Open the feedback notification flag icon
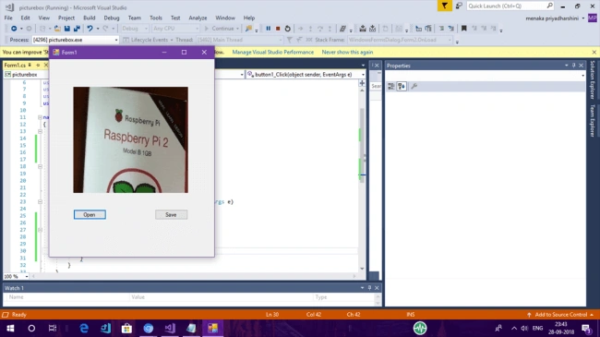Screen dimensions: 600x337 pos(444,6)
